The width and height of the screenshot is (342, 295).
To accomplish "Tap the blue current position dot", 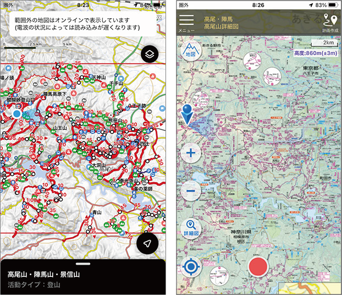I will click(17, 114).
